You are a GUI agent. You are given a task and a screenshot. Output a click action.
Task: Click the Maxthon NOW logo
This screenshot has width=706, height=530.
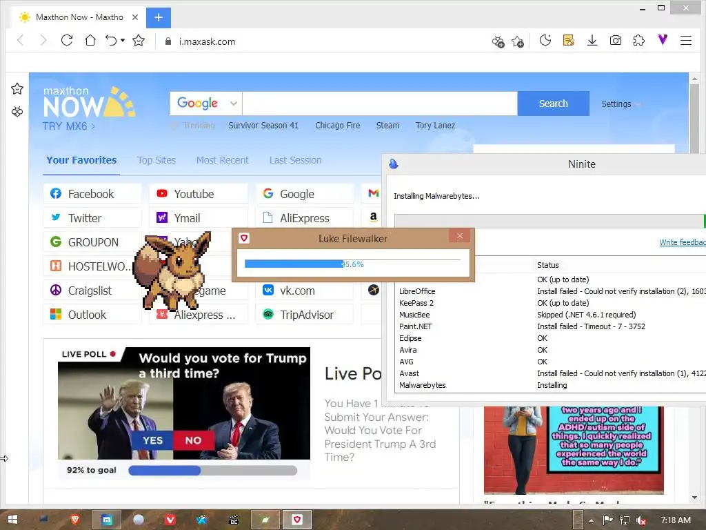coord(89,102)
